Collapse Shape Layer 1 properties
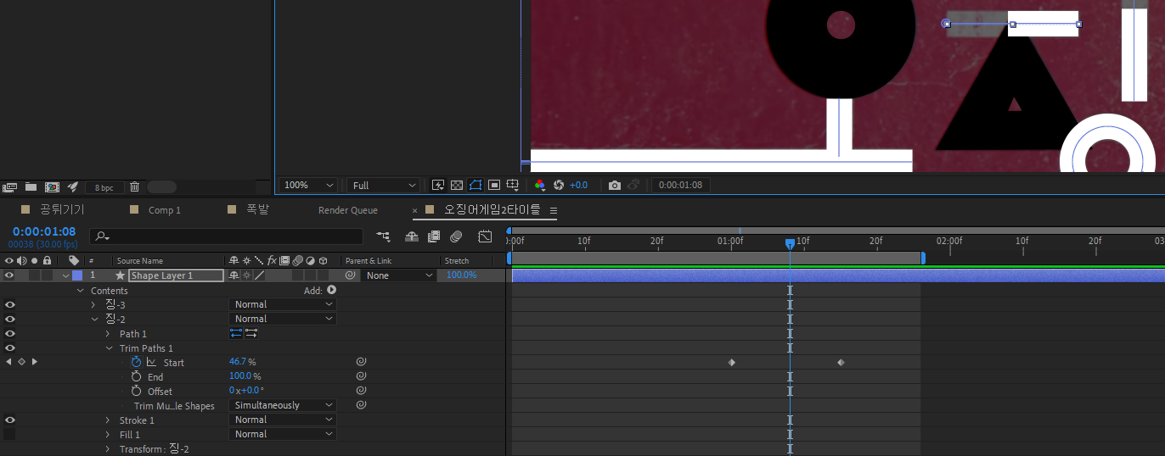The image size is (1165, 456). [66, 275]
